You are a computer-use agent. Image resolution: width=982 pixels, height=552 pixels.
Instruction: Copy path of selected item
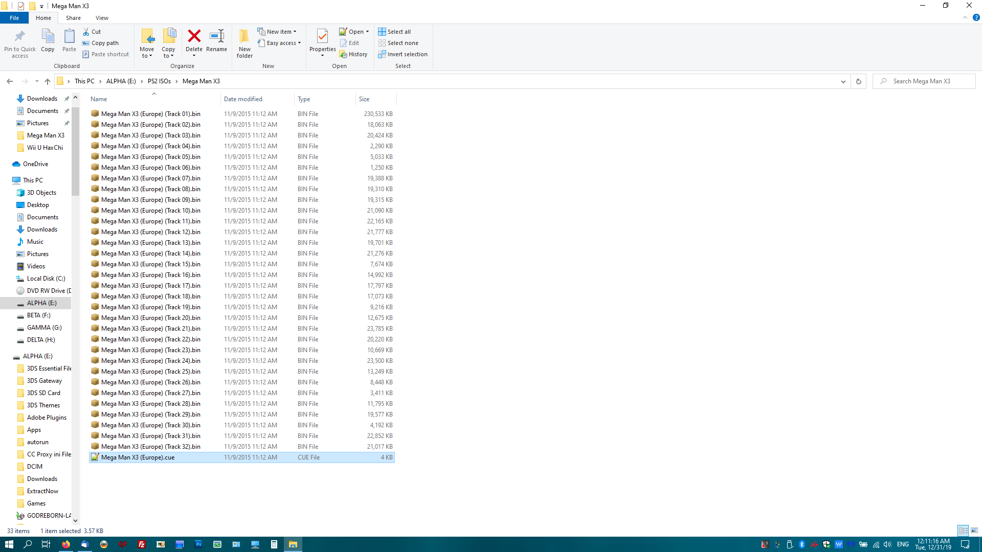point(100,43)
